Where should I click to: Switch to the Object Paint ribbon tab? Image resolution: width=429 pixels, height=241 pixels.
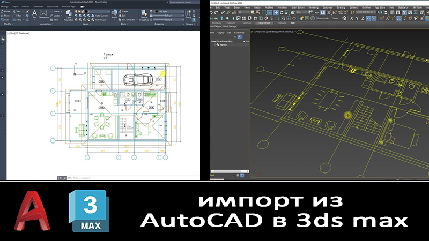264,23
